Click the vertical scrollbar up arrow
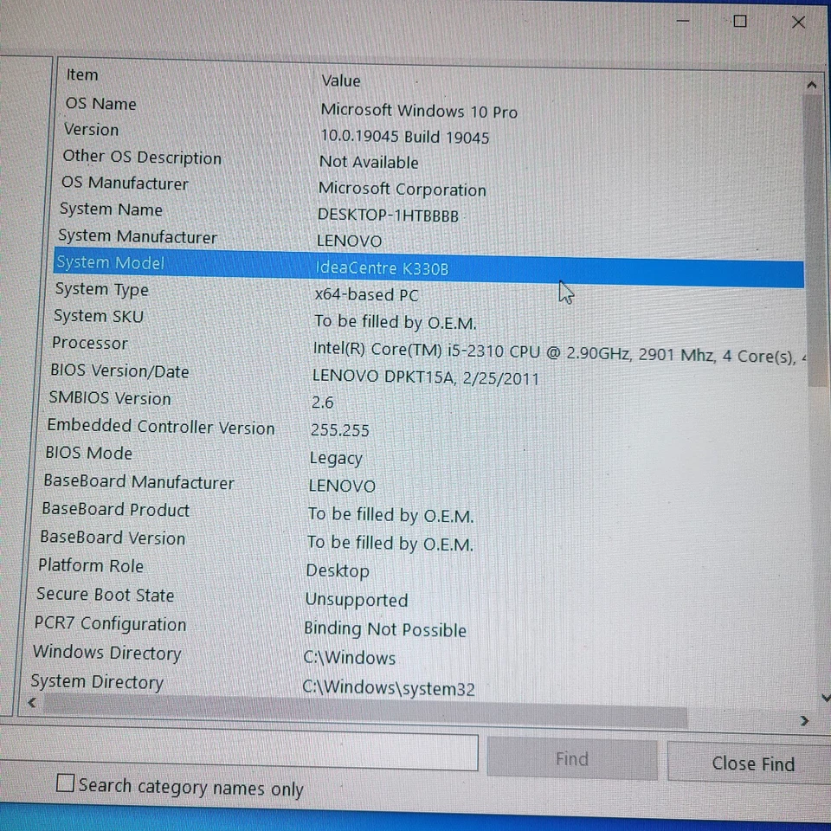Image resolution: width=831 pixels, height=831 pixels. [x=811, y=84]
